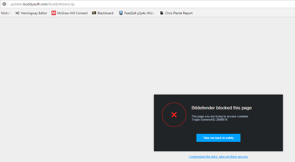Click the Blackboard Bb icon
Screen dimensions: 295x162
click(x=94, y=13)
